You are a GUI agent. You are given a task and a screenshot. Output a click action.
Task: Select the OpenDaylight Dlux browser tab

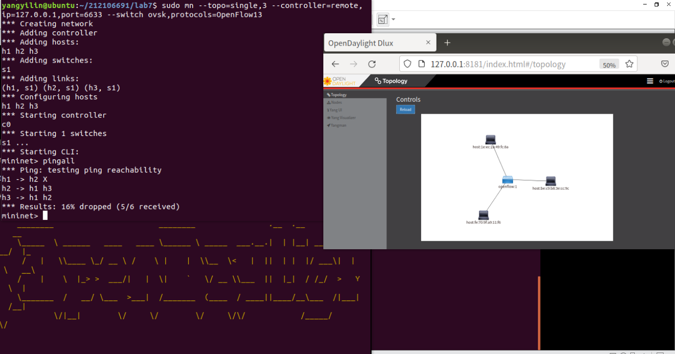pyautogui.click(x=380, y=43)
